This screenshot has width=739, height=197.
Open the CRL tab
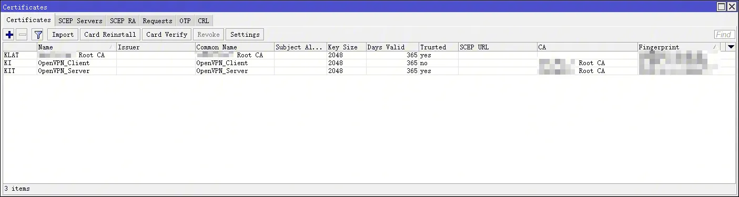pos(204,21)
